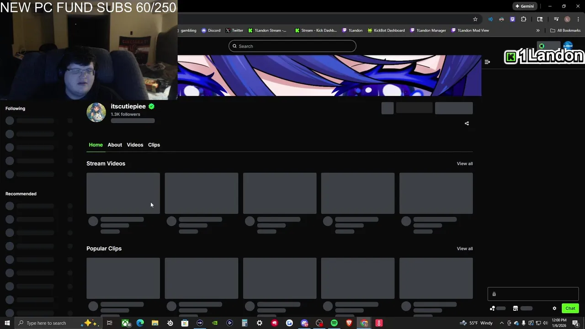Bookmark this page with the star icon
Viewport: 585px width, 329px height.
click(475, 19)
